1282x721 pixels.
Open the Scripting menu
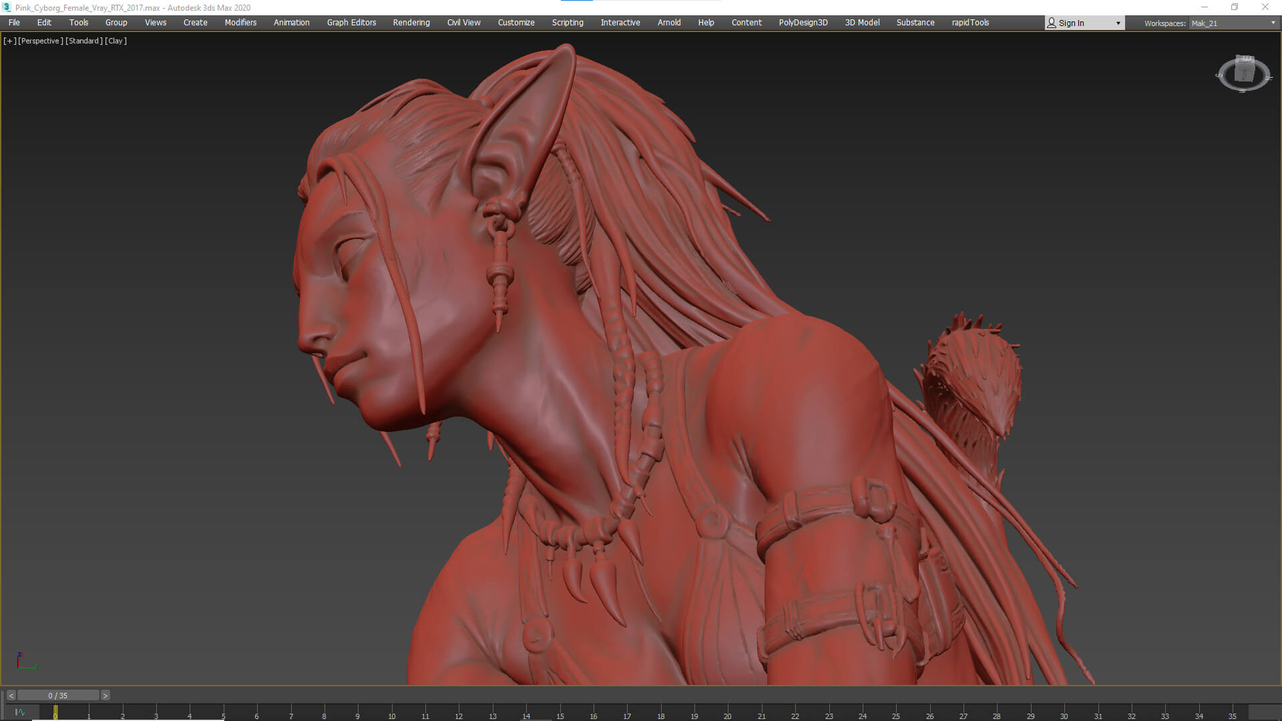[568, 23]
